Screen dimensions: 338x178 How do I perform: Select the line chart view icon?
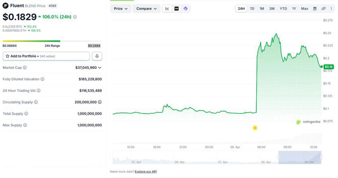point(167,8)
